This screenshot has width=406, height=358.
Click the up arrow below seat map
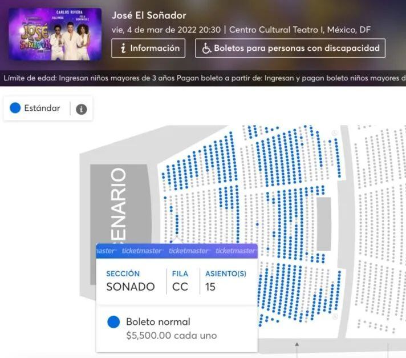click(x=297, y=345)
